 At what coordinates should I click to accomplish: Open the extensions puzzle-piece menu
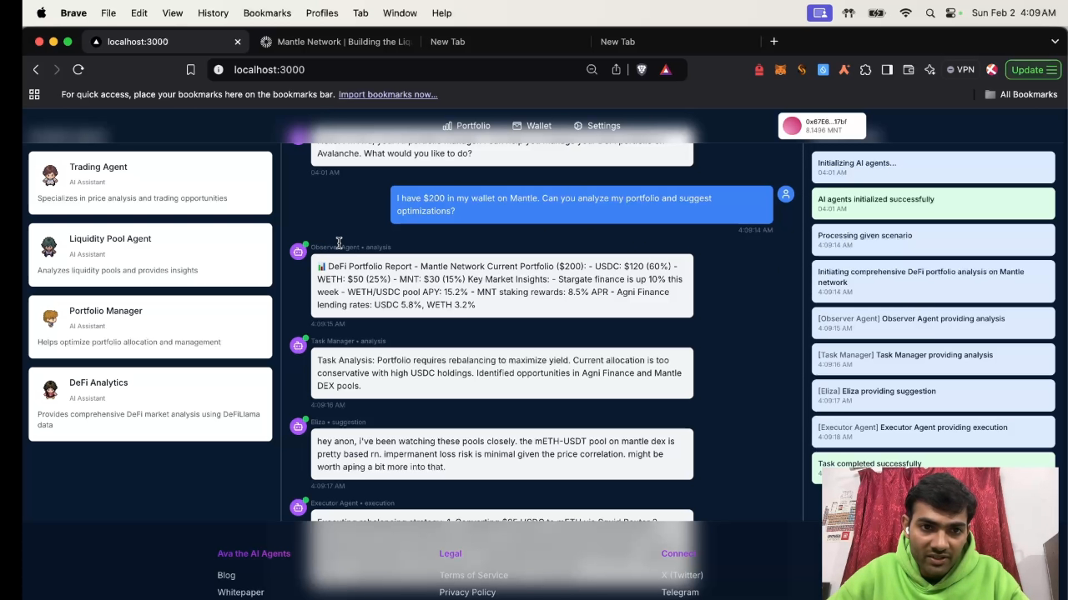click(865, 70)
